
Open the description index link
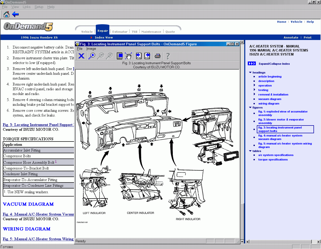pyautogui.click(x=266, y=81)
